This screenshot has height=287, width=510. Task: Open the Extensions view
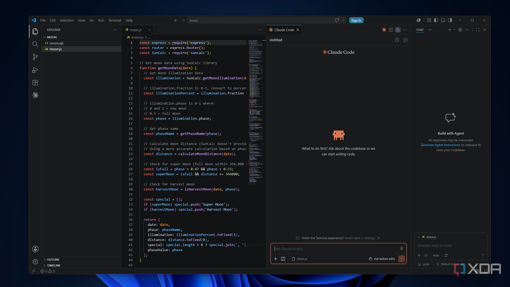point(35,83)
